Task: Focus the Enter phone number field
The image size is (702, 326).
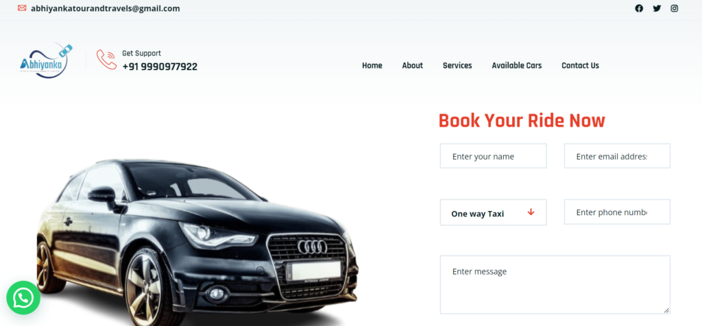Action: pos(617,212)
